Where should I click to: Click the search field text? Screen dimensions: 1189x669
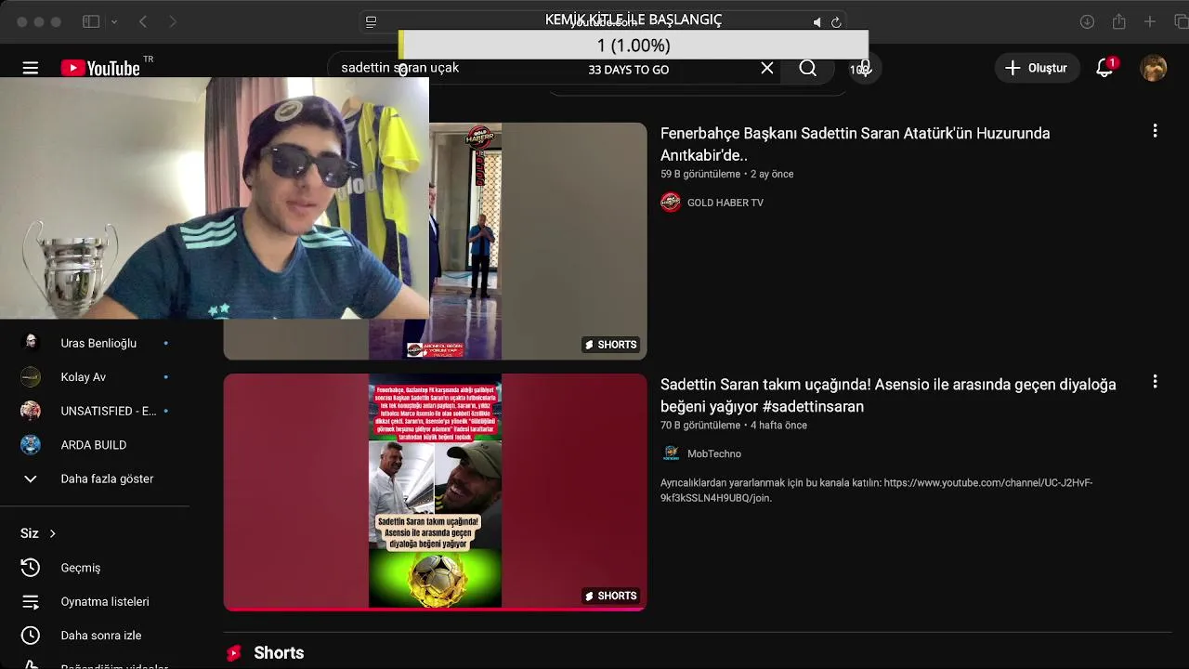coord(400,68)
